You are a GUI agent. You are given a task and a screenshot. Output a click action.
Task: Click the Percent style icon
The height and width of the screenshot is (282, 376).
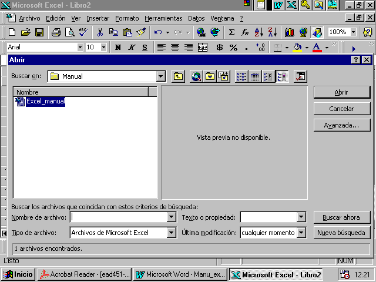(233, 47)
